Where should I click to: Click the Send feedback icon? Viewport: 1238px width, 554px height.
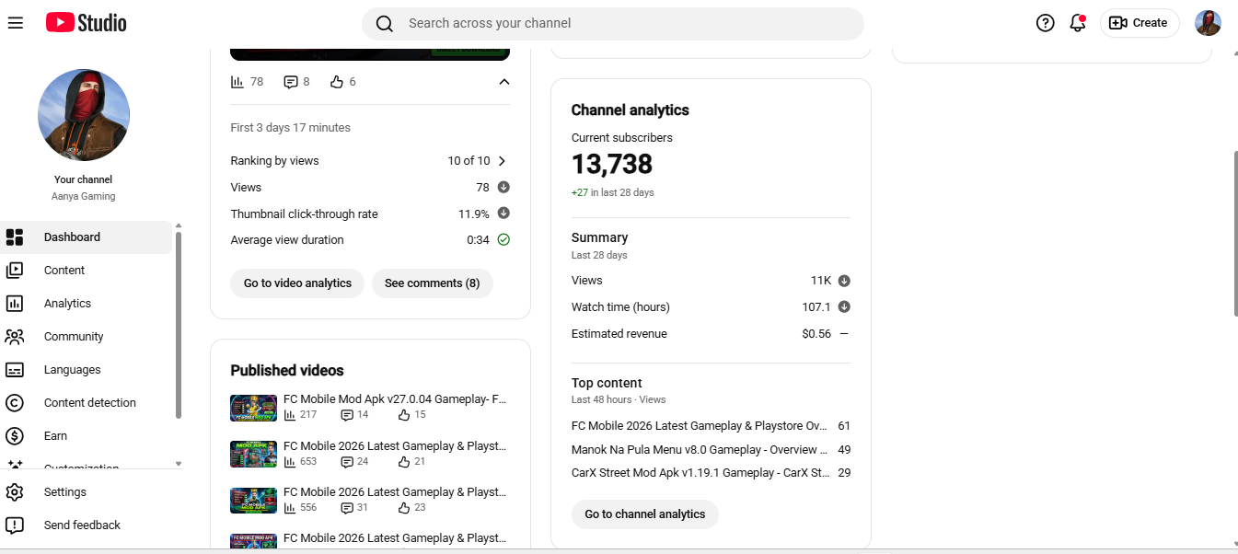coord(15,525)
